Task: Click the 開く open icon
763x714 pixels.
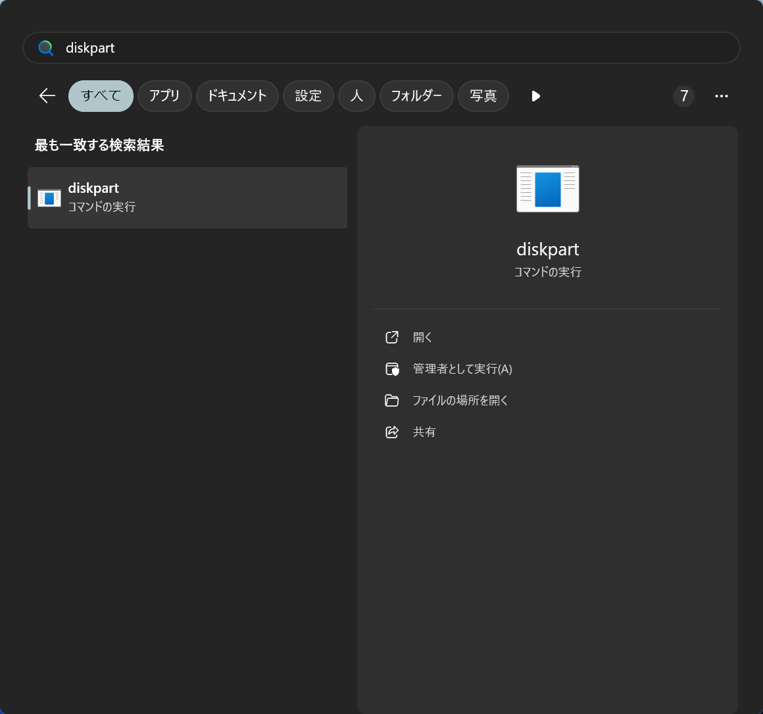Action: (392, 338)
